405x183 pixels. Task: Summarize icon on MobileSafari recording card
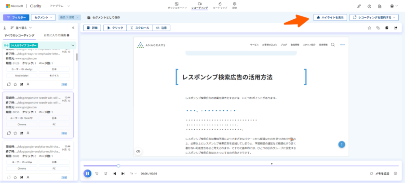point(9,84)
